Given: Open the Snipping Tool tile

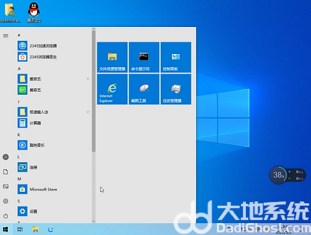Looking at the screenshot, I should point(144,89).
